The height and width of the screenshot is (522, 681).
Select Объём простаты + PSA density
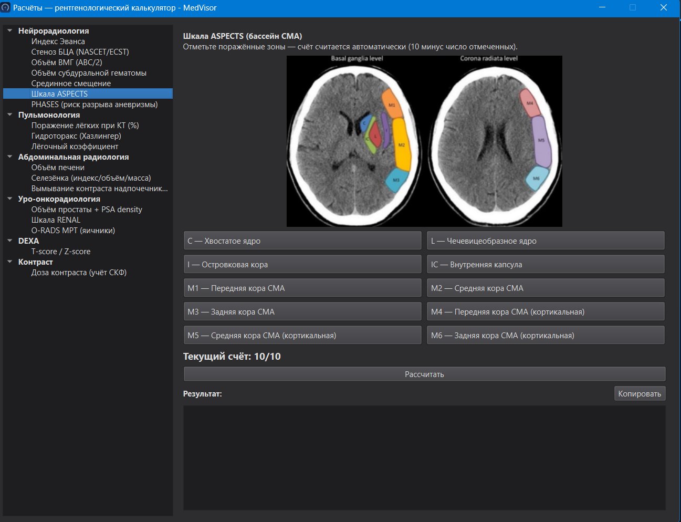tap(87, 210)
